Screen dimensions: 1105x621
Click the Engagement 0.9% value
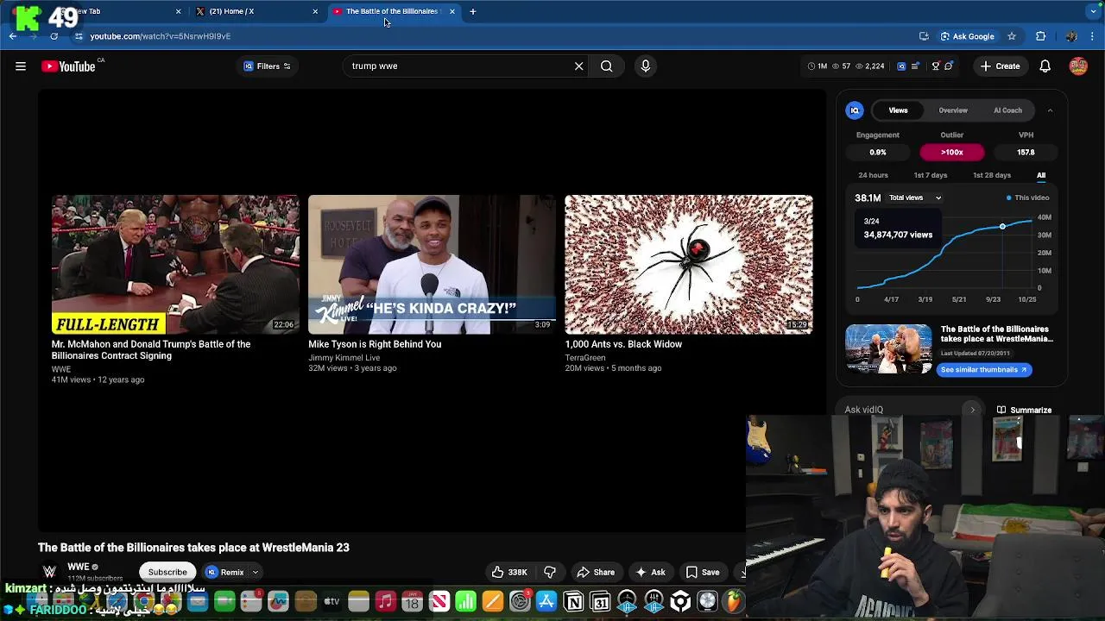(878, 152)
